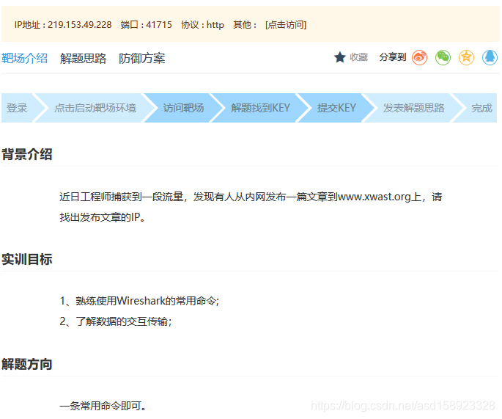The height and width of the screenshot is (419, 502).
Task: Click IP address 219.153.49.228 text
Action: [80, 25]
